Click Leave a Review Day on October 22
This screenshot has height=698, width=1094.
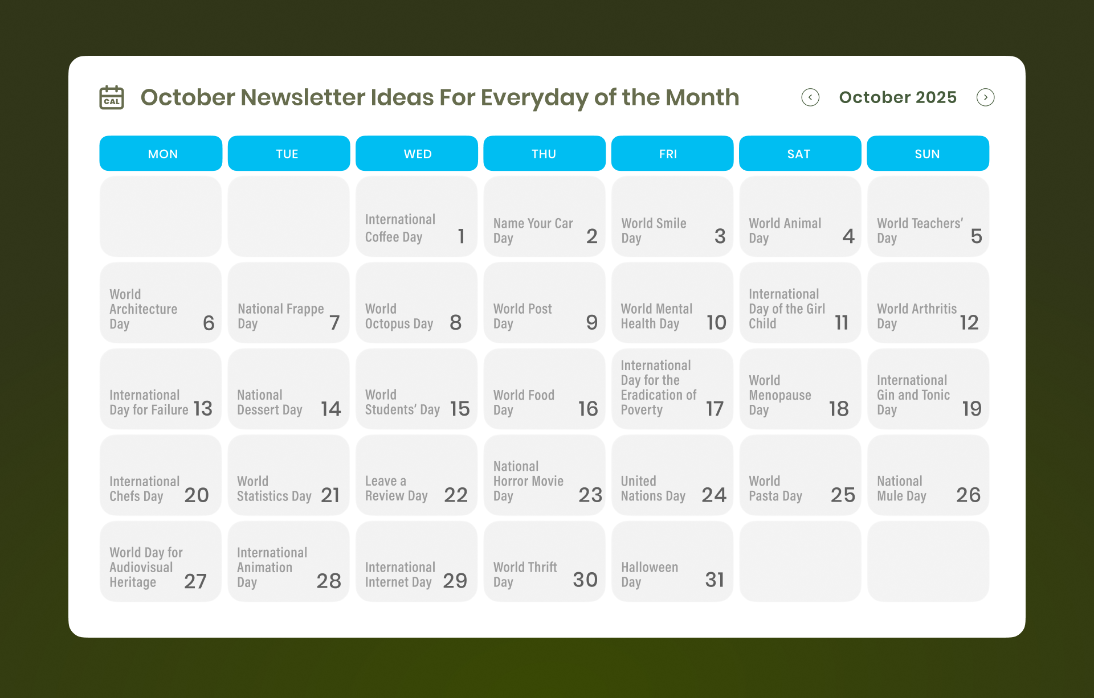pyautogui.click(x=417, y=475)
